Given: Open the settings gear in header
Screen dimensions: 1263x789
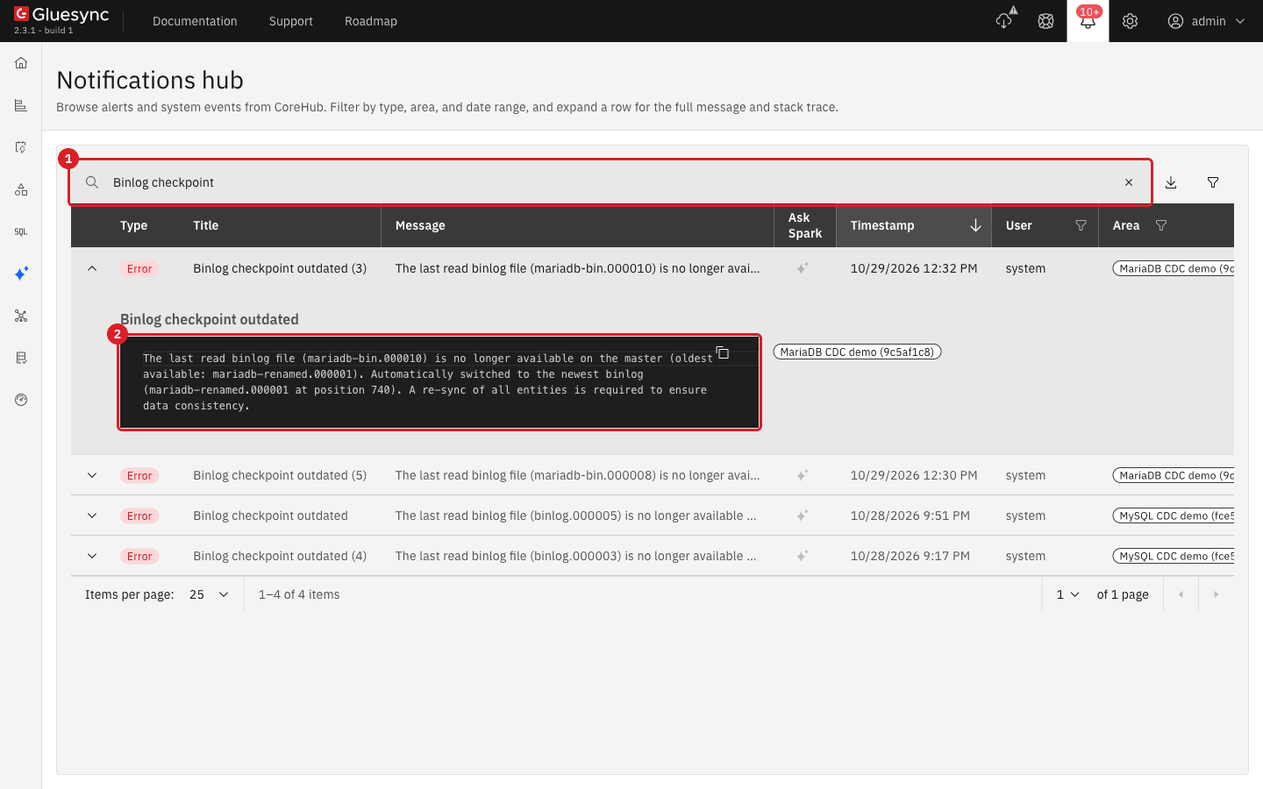Looking at the screenshot, I should [x=1130, y=21].
